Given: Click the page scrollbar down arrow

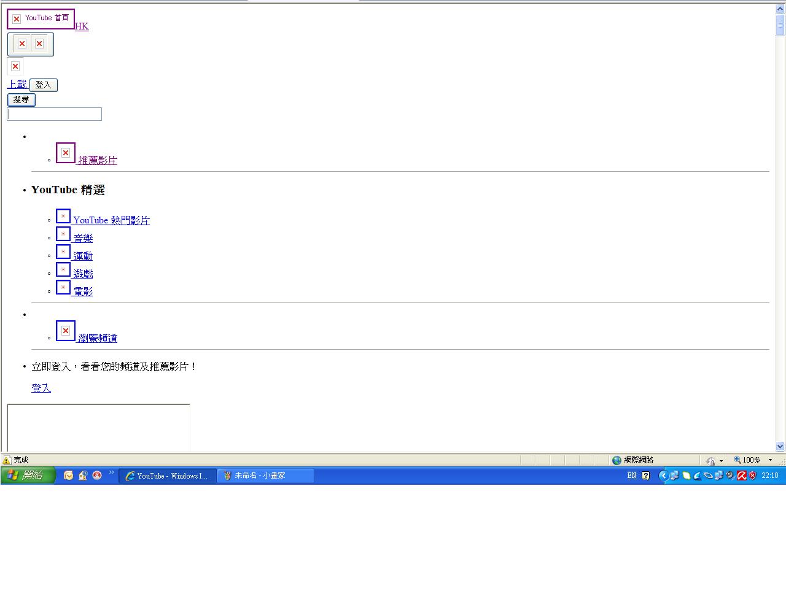Looking at the screenshot, I should [780, 447].
